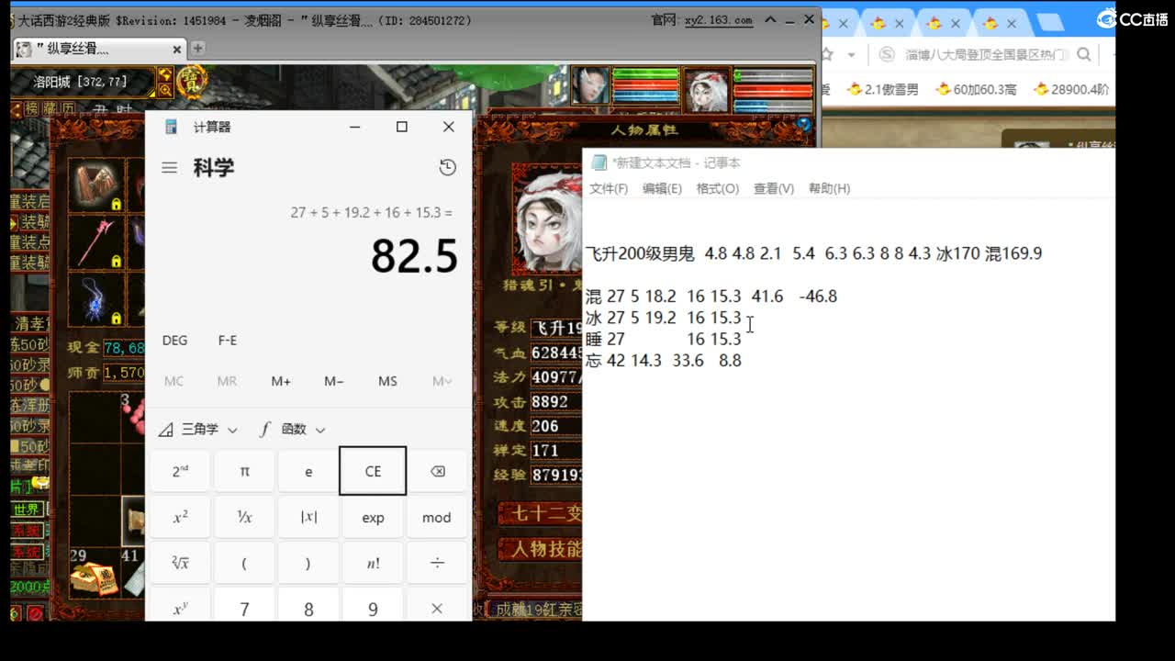Toggle the DEG angle unit

(174, 340)
